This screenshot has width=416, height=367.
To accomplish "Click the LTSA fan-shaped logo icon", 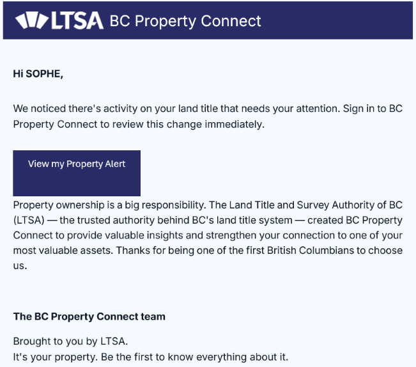I will pyautogui.click(x=31, y=20).
